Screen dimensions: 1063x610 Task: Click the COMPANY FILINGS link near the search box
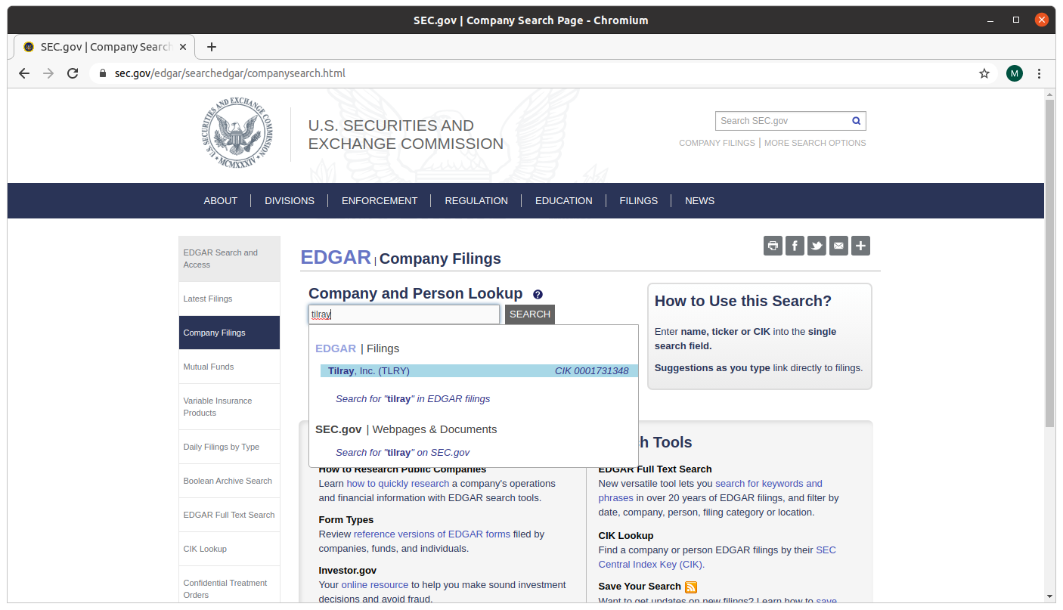tap(717, 143)
